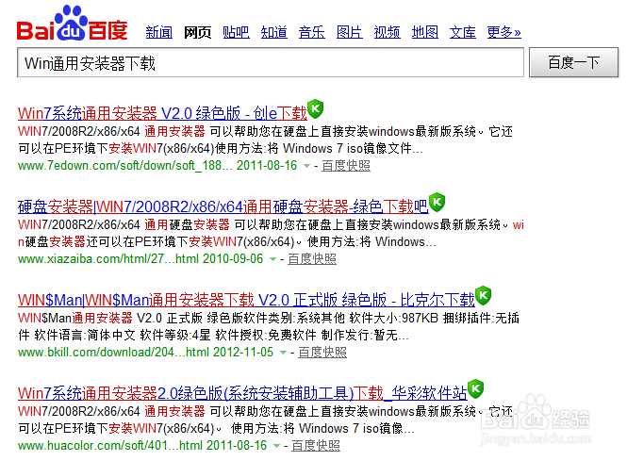Click the Baidu logo

tap(72, 24)
